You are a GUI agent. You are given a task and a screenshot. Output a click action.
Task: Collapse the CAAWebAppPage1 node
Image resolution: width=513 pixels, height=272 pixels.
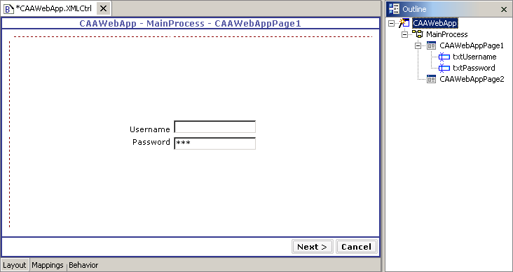418,45
